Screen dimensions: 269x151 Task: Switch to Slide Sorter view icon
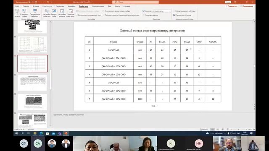(x=218, y=130)
